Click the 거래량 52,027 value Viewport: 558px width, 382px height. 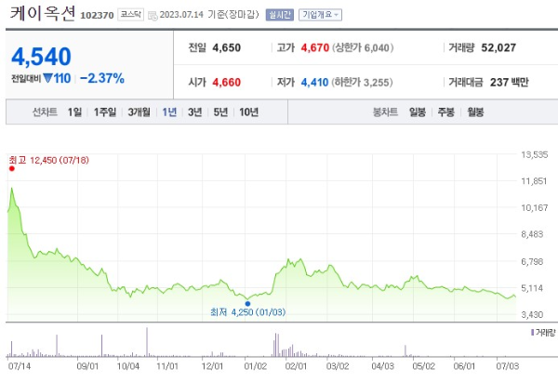click(498, 47)
